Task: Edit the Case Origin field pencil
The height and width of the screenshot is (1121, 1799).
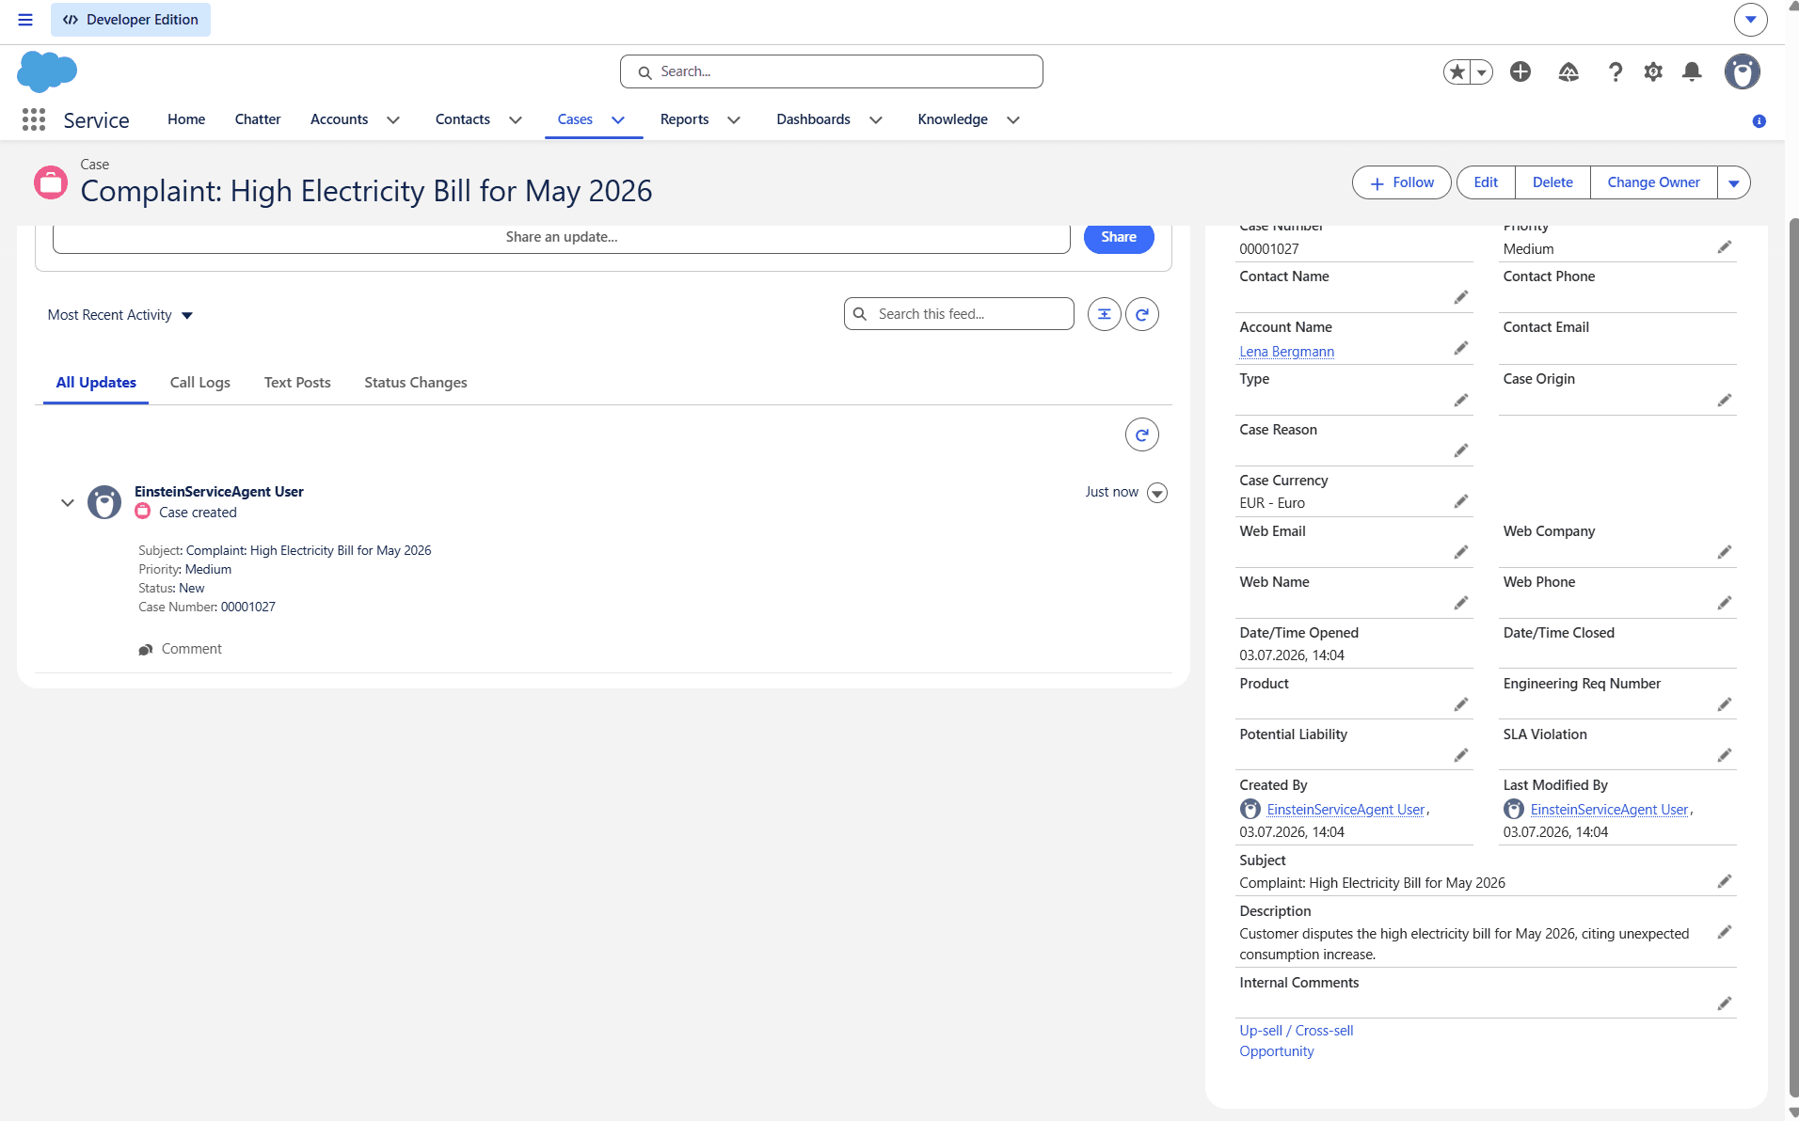Action: tap(1724, 401)
